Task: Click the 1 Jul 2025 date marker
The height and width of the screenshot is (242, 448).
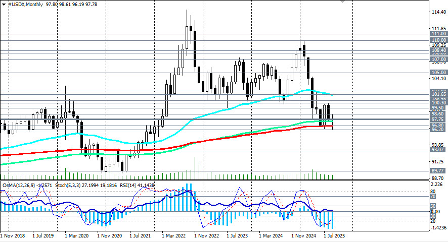Action: [335, 235]
